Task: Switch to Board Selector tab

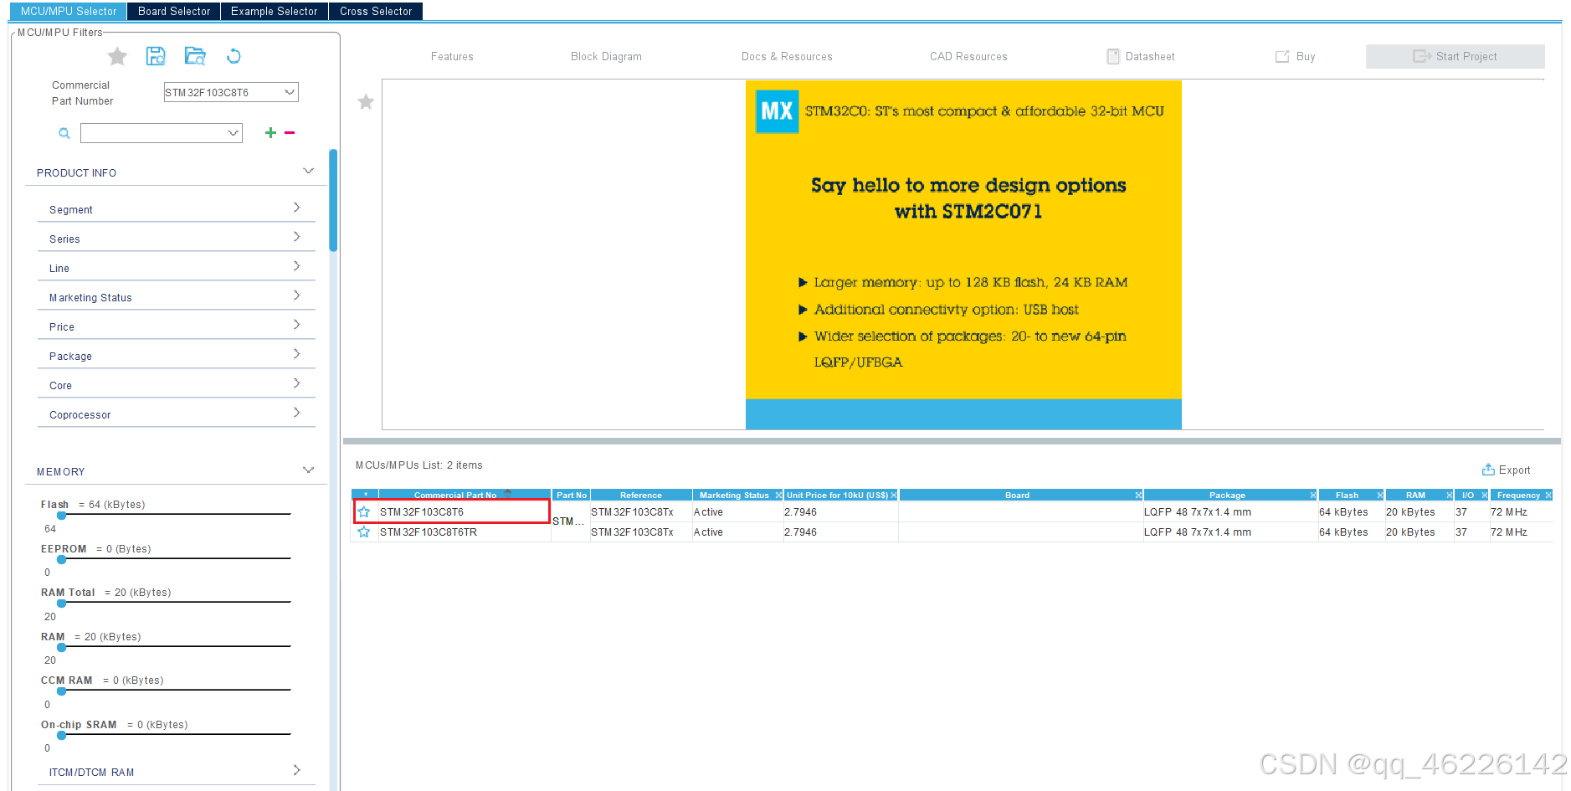Action: (174, 11)
